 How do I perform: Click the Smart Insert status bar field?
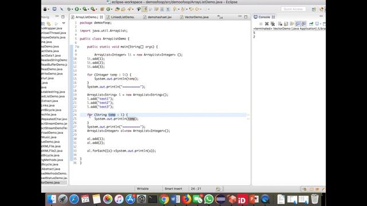[x=173, y=189]
